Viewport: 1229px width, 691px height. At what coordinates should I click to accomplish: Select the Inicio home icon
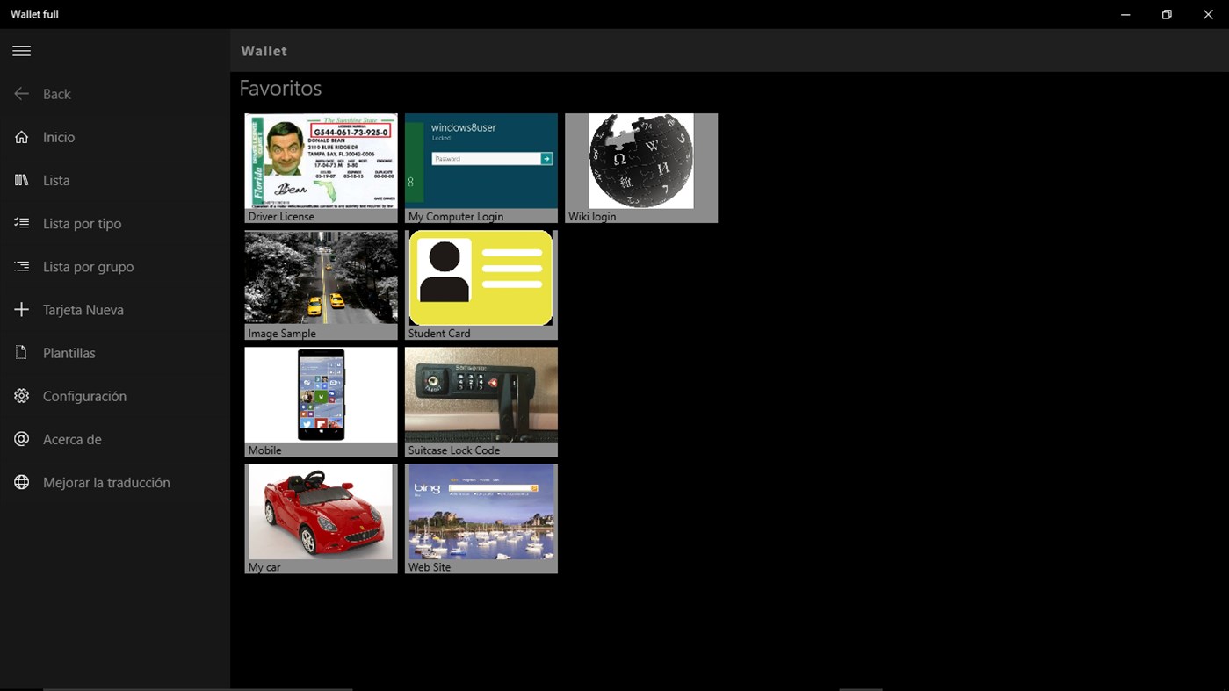tap(21, 137)
